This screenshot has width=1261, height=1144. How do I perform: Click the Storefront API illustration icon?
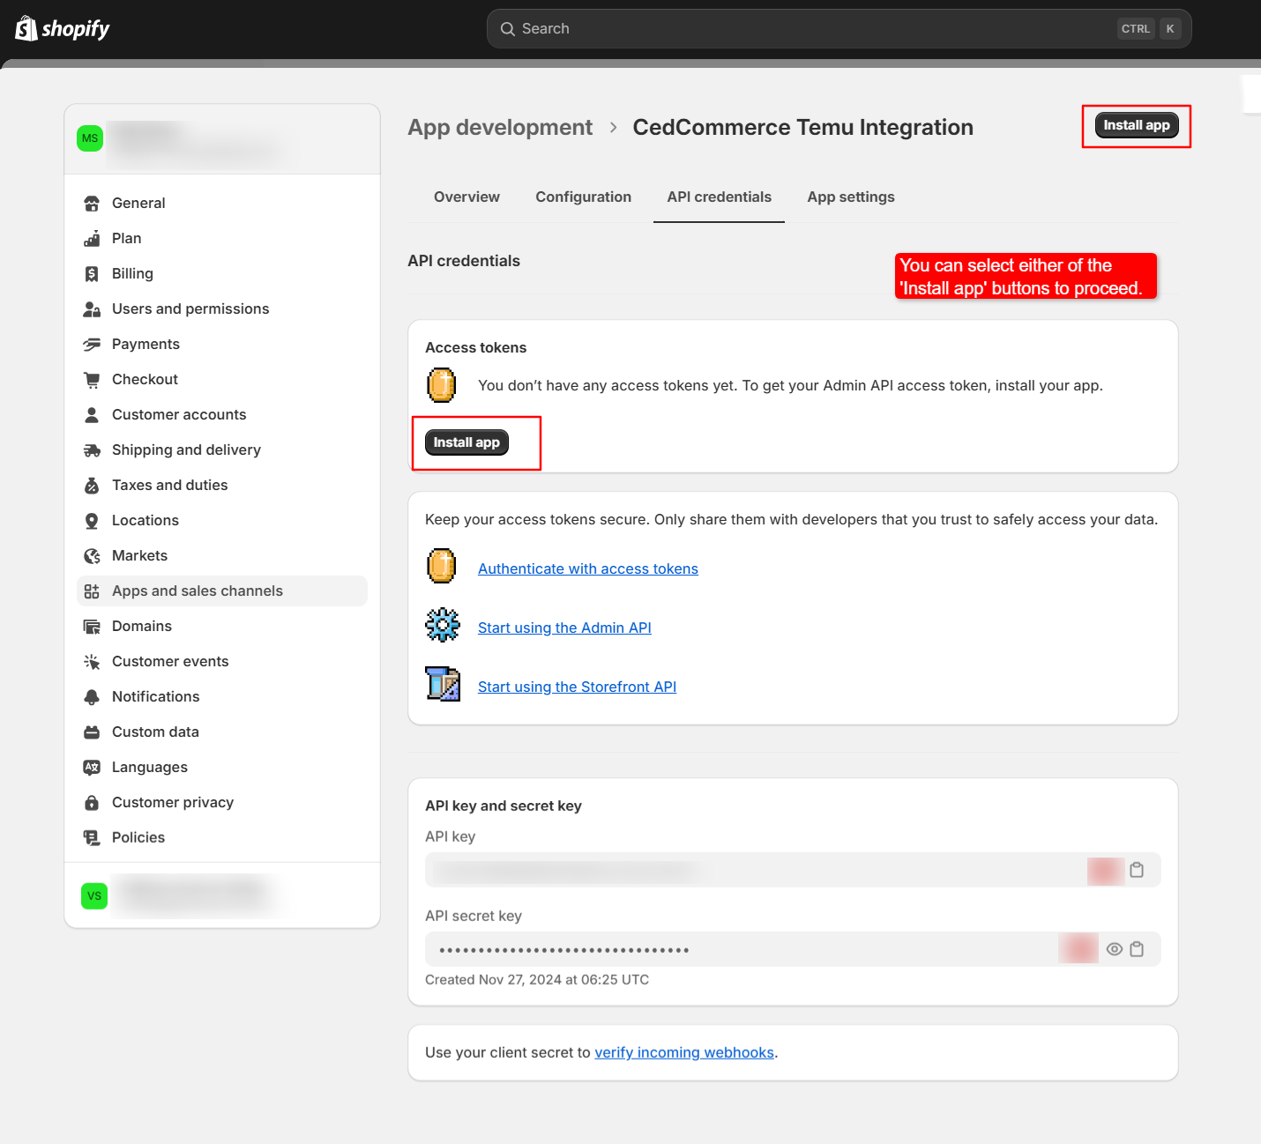tap(443, 684)
